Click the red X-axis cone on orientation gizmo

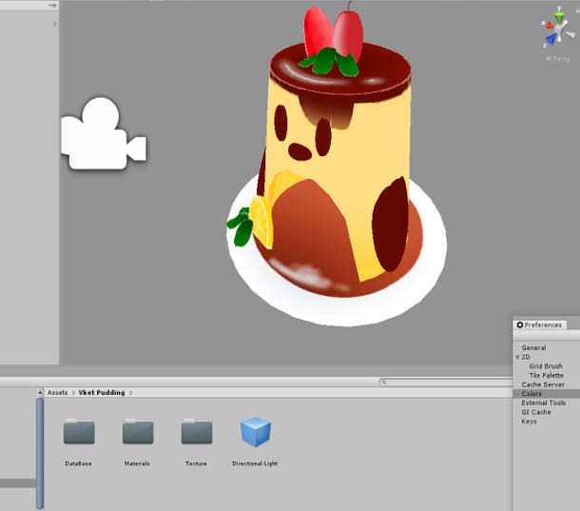[x=549, y=26]
